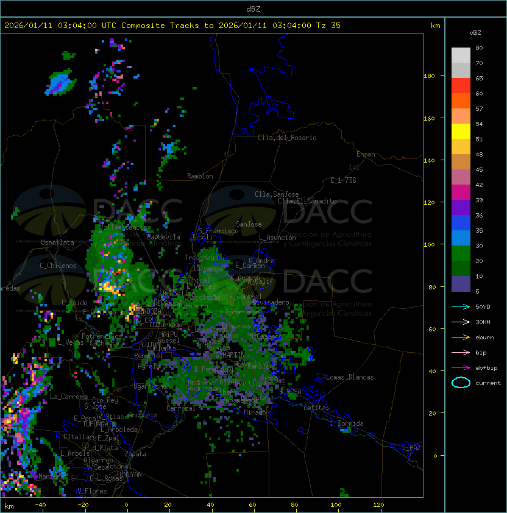Click the 'Anchoris' map label

click(x=143, y=415)
